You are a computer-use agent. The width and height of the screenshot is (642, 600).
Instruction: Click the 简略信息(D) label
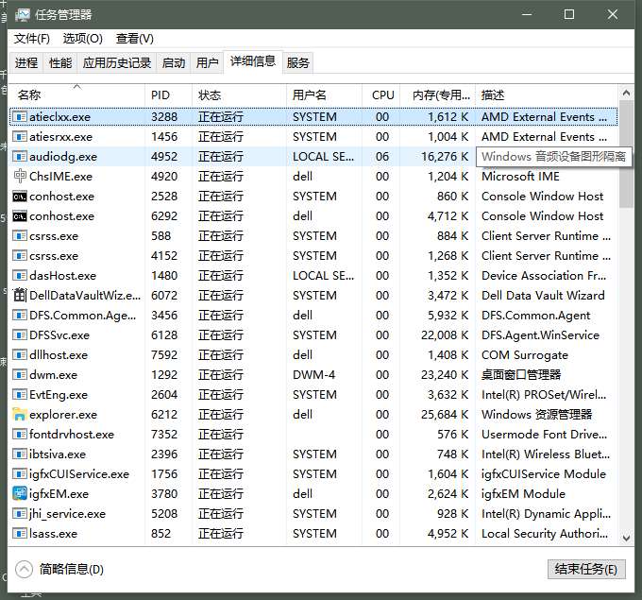point(72,569)
